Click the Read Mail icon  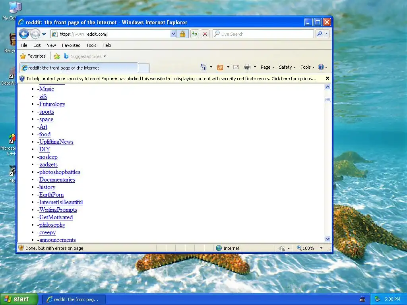[236, 67]
